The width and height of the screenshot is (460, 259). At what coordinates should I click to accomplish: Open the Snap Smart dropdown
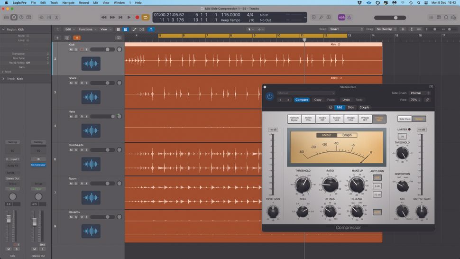[x=346, y=29]
